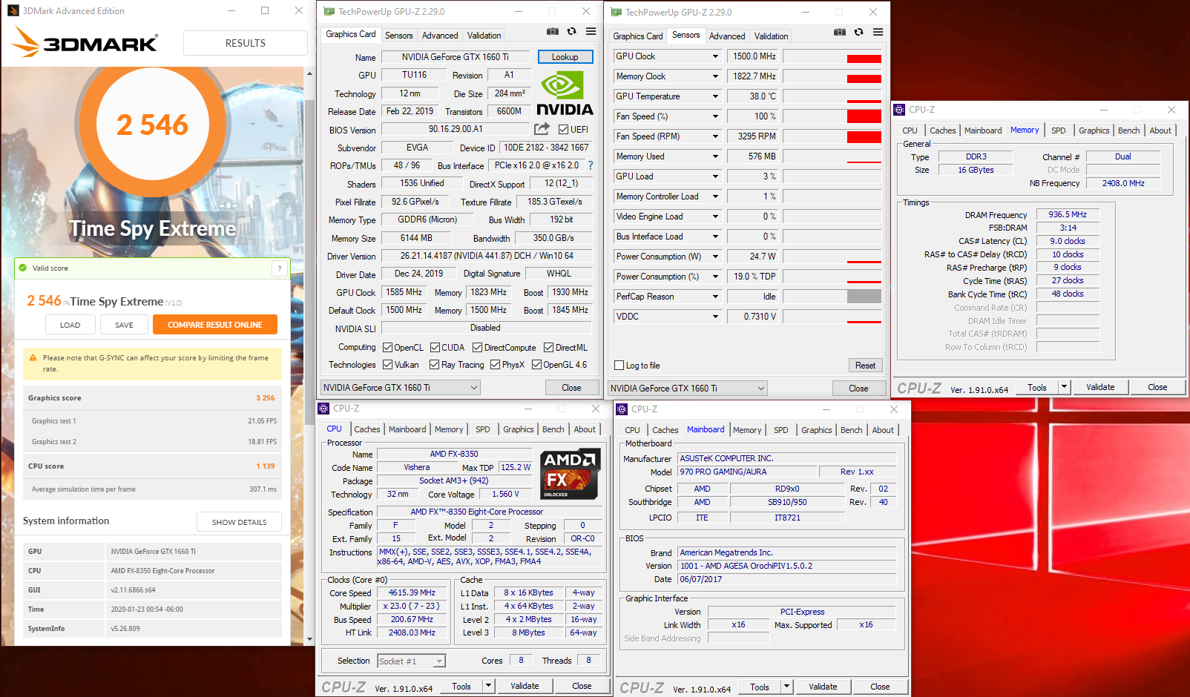Image resolution: width=1190 pixels, height=697 pixels.
Task: Open the GPU Temperature sensor dropdown
Action: [715, 96]
